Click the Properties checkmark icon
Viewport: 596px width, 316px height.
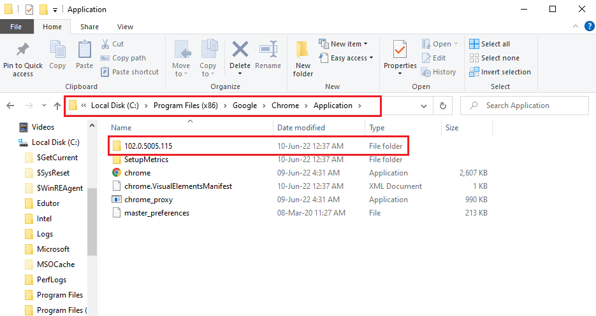tap(400, 50)
